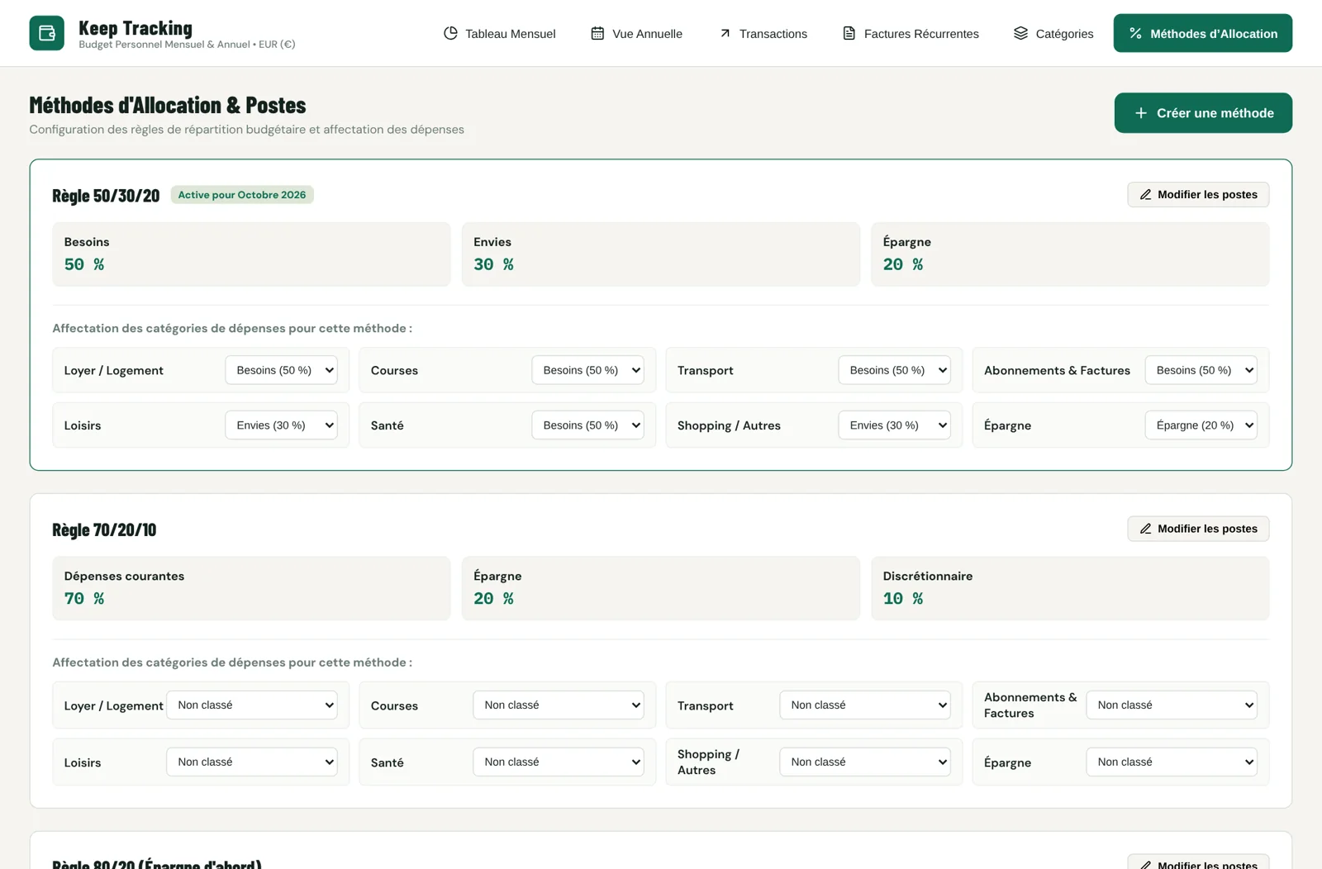Go to the Transactions tab
The height and width of the screenshot is (869, 1322).
[x=763, y=33]
